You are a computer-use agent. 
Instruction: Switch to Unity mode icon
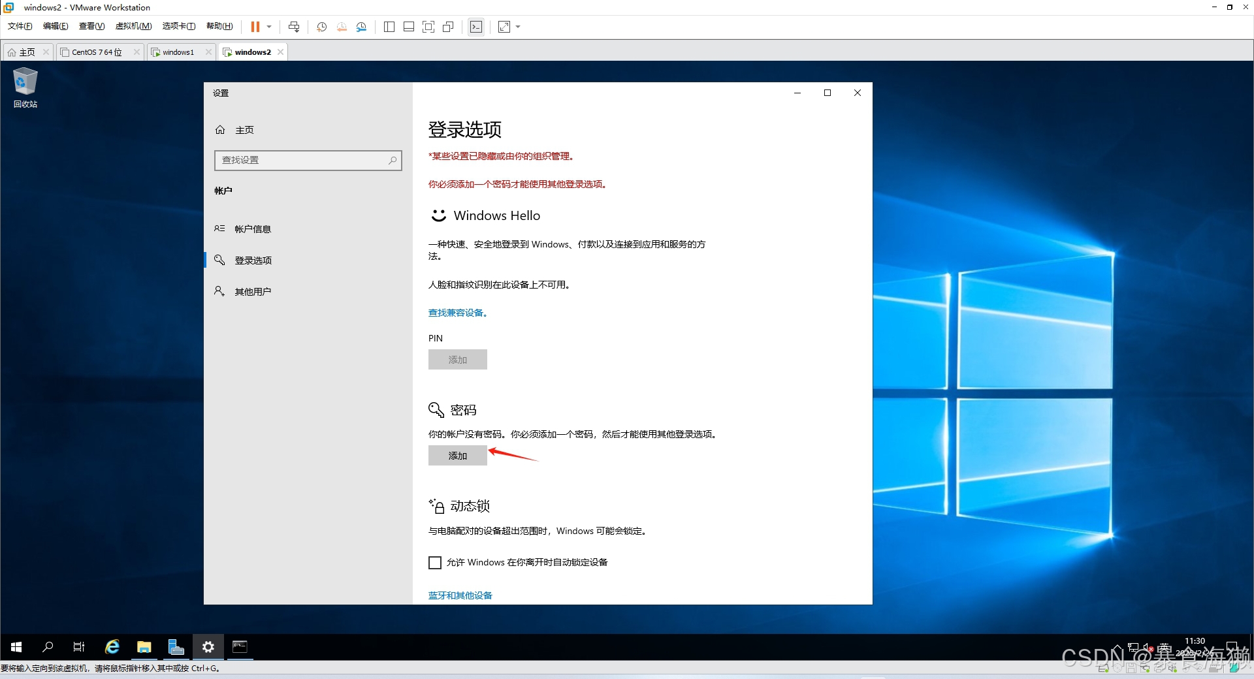448,27
